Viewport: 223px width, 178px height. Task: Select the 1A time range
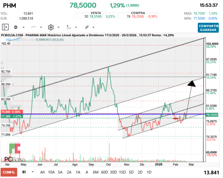pos(78,172)
